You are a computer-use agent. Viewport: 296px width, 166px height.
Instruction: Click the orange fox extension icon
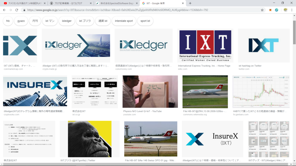point(270,10)
